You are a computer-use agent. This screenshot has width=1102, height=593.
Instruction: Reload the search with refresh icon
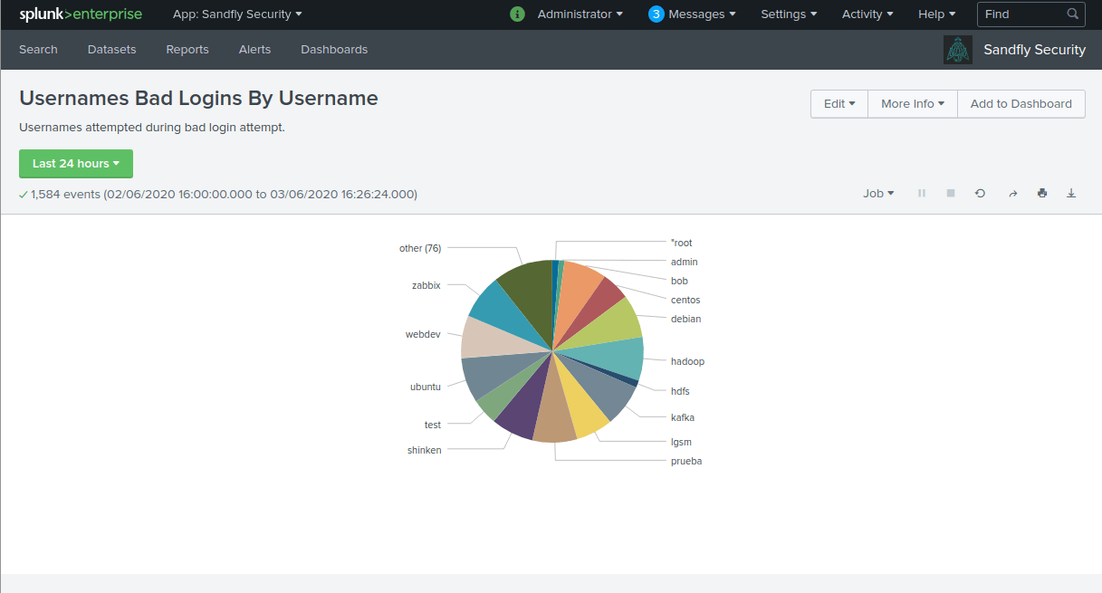pyautogui.click(x=980, y=193)
